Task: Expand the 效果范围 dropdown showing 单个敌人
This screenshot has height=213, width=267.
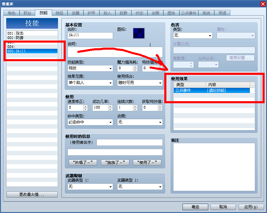Action: [x=90, y=83]
